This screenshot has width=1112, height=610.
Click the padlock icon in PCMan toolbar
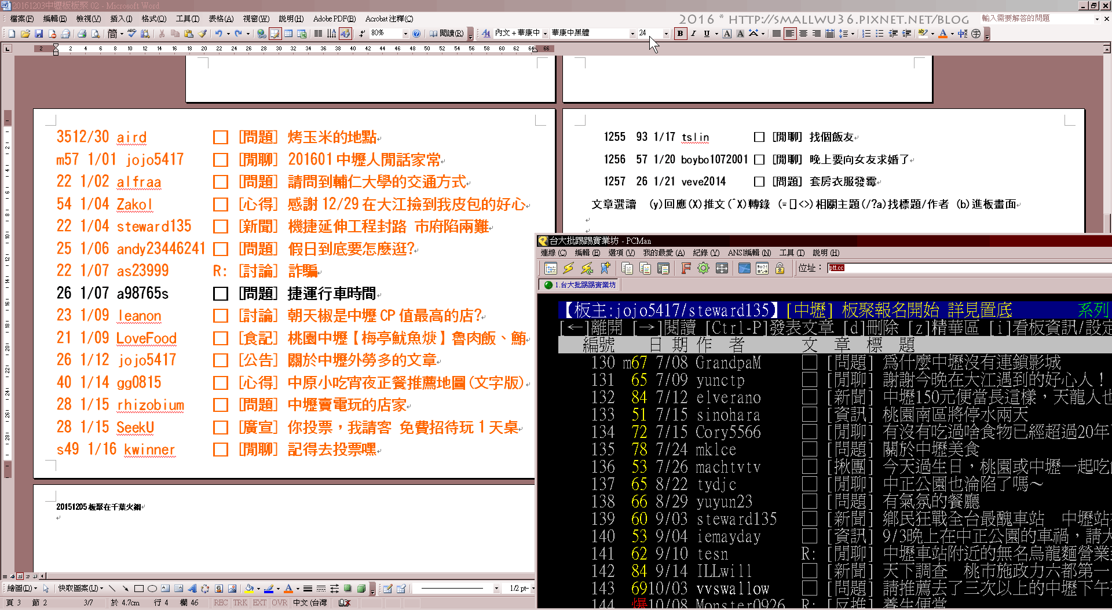pyautogui.click(x=780, y=268)
